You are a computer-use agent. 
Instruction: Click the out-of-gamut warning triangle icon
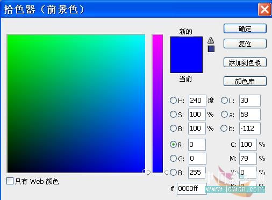pos(211,40)
